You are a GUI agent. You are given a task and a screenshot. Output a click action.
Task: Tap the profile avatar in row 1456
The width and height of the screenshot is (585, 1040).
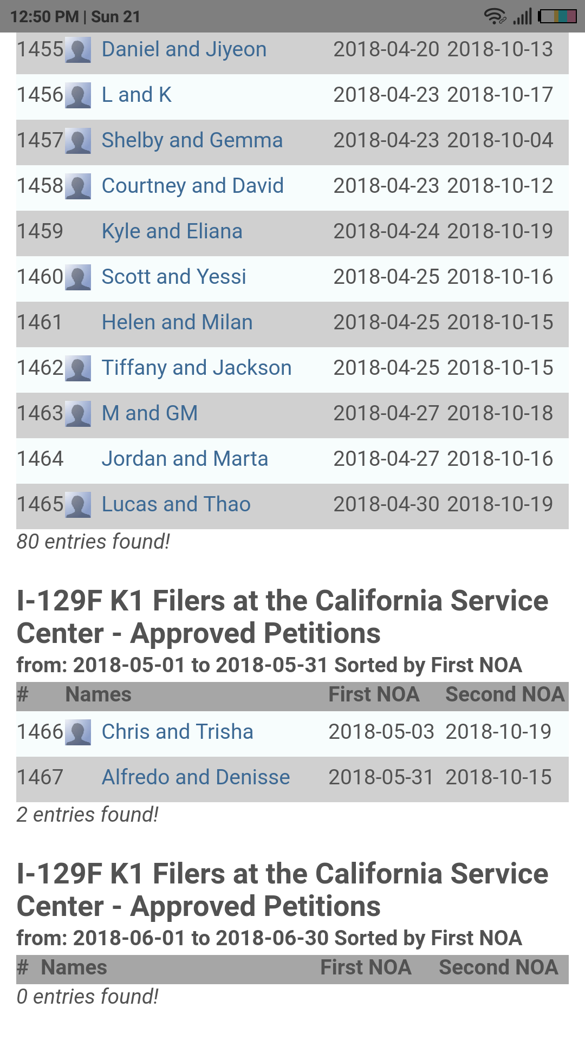click(78, 95)
